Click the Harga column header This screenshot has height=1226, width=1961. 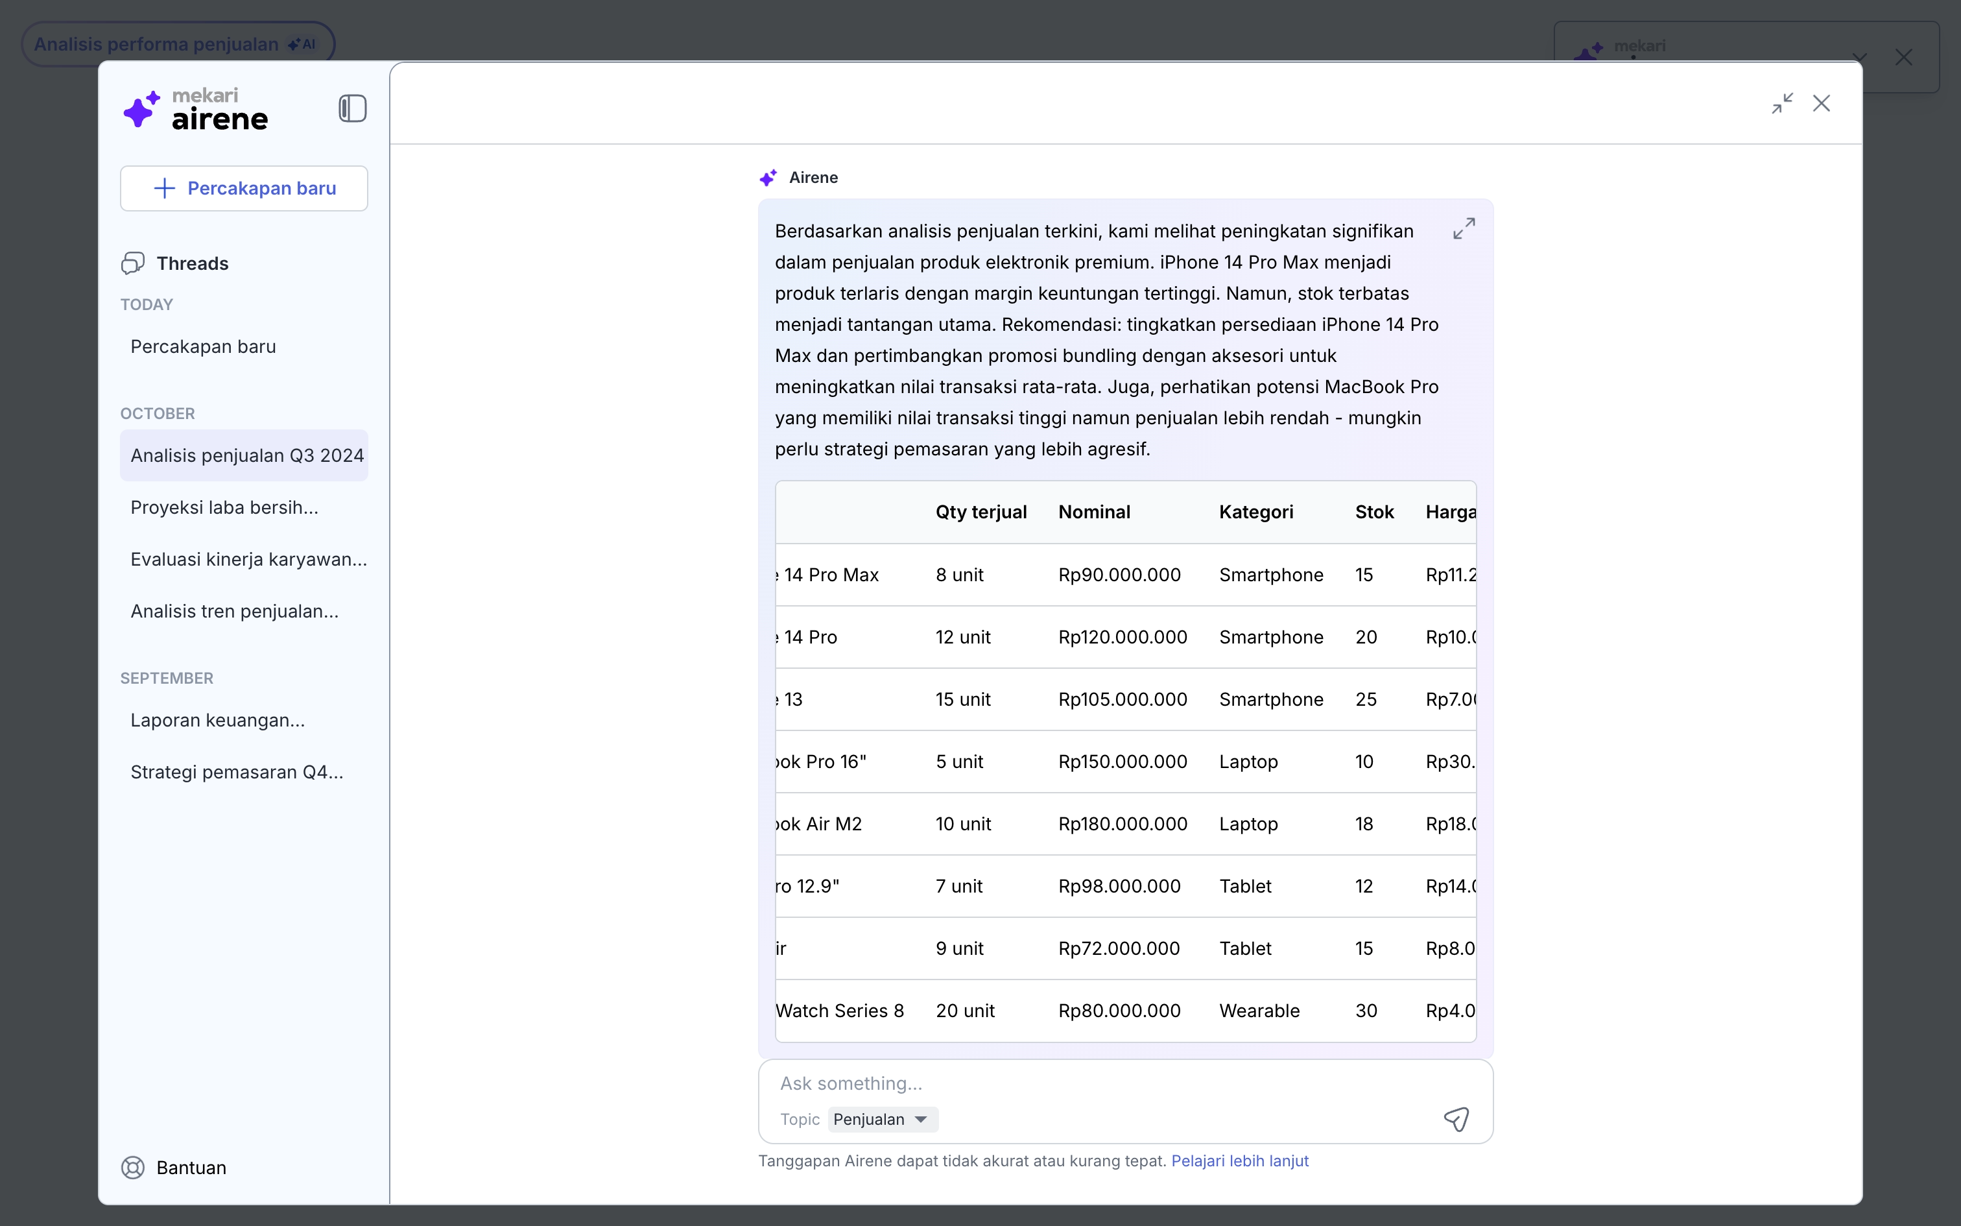coord(1451,512)
